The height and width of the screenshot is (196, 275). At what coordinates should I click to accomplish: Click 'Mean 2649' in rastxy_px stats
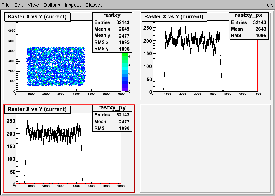coord(249,29)
